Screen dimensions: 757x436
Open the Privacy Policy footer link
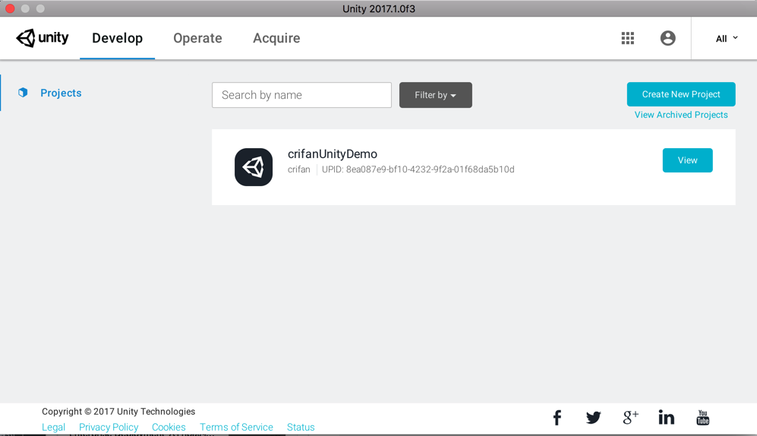click(109, 428)
